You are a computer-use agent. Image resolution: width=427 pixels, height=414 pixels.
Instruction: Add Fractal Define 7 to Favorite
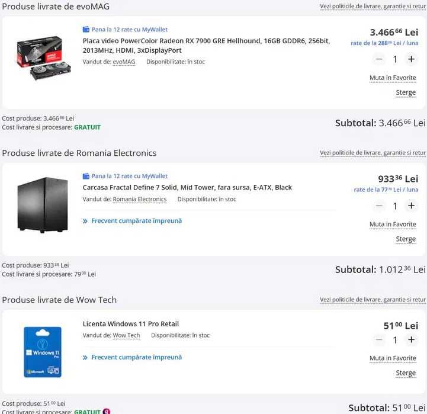click(393, 224)
